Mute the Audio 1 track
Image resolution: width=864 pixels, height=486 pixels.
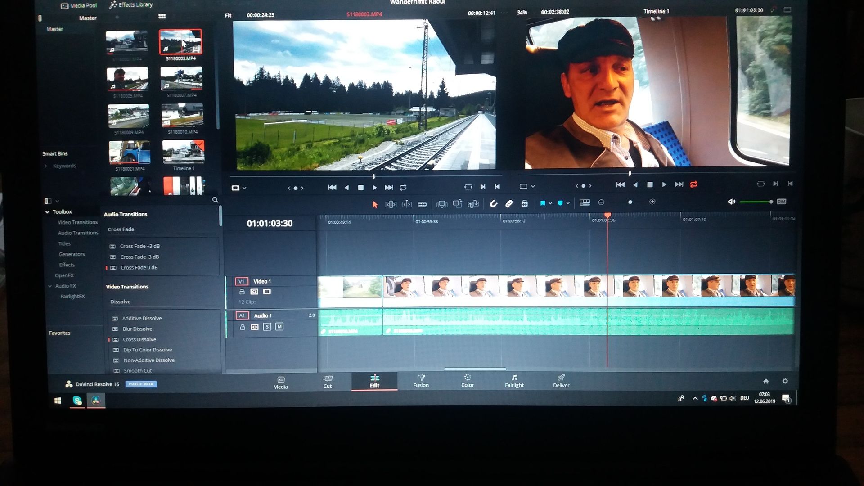coord(279,327)
